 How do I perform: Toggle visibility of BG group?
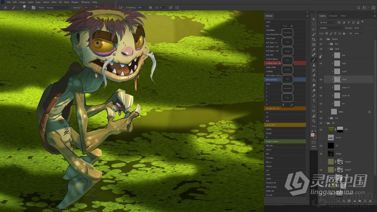click(321, 123)
